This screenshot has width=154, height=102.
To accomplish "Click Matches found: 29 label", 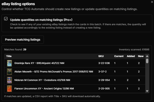I will point(15,50).
